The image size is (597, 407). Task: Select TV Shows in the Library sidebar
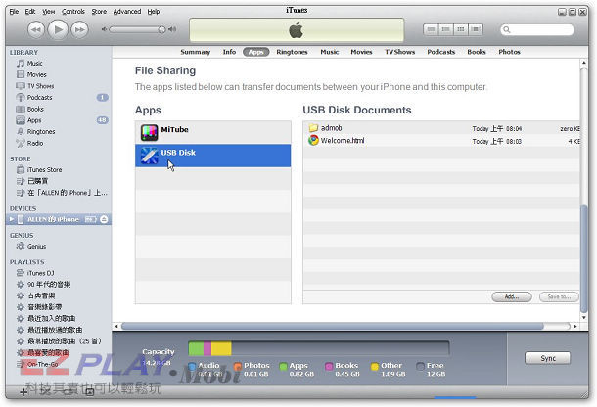coord(40,86)
